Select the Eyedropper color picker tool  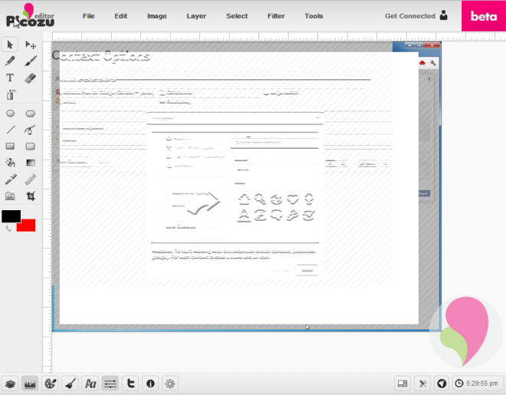[10, 179]
